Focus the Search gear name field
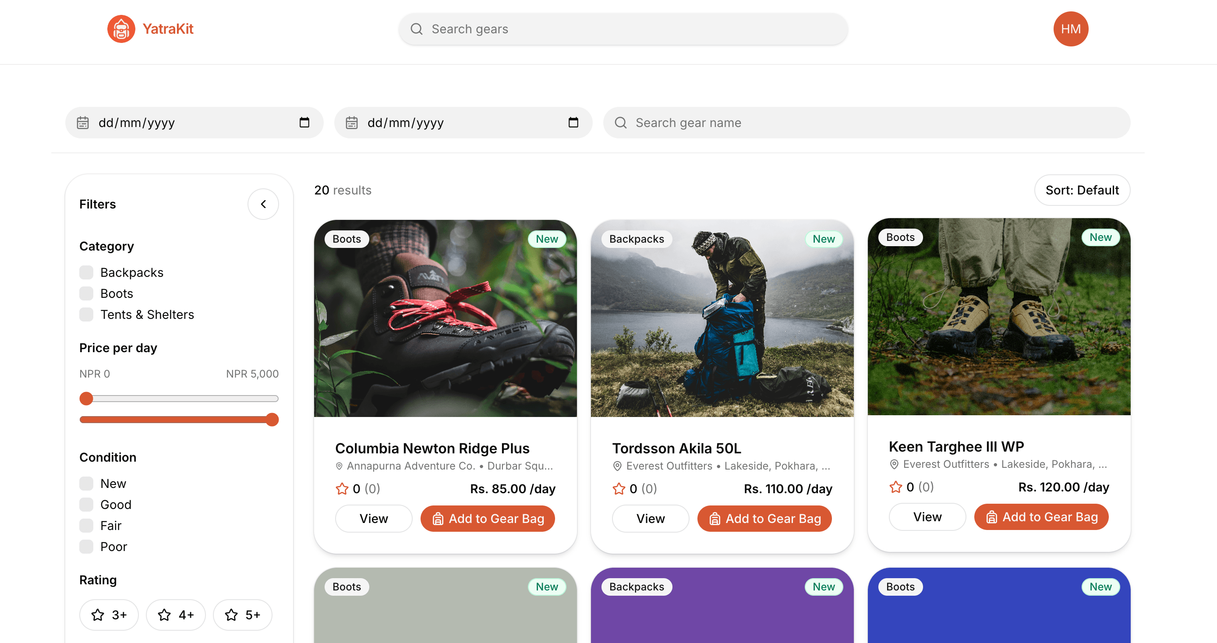 click(867, 123)
